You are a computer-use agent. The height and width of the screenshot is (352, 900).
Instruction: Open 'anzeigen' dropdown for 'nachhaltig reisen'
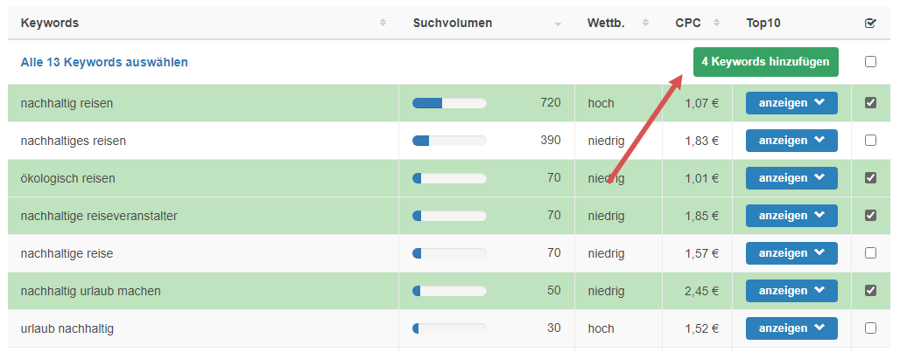(x=791, y=103)
